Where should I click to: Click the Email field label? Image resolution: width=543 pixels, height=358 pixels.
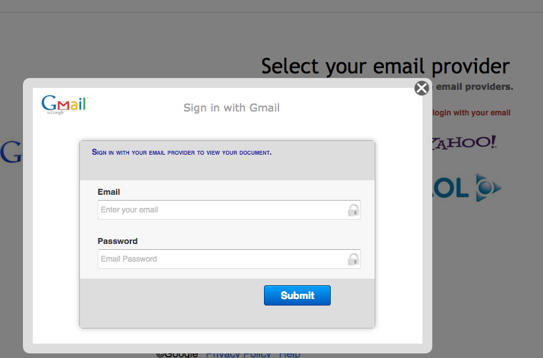pos(109,192)
